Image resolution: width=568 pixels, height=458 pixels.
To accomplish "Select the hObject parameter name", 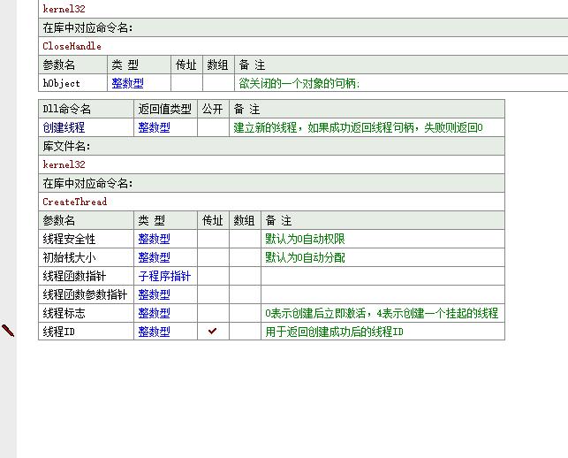I will pos(61,83).
